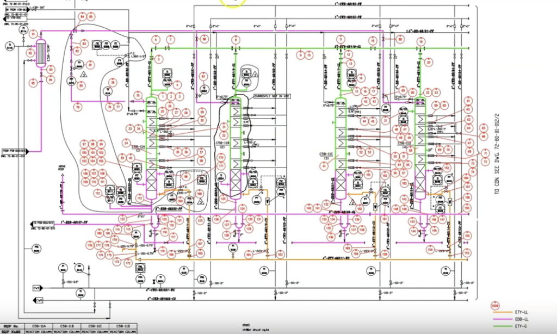Click the C58-TEMP heat exchanger symbol
Viewport: 557px width, 334px height.
40,53
